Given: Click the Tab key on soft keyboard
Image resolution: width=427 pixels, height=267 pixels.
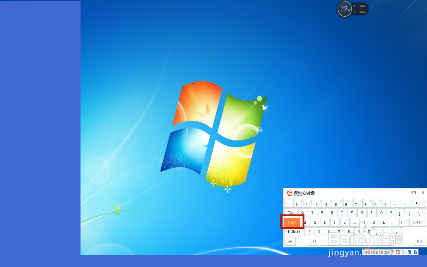Looking at the screenshot, I should click(291, 213).
